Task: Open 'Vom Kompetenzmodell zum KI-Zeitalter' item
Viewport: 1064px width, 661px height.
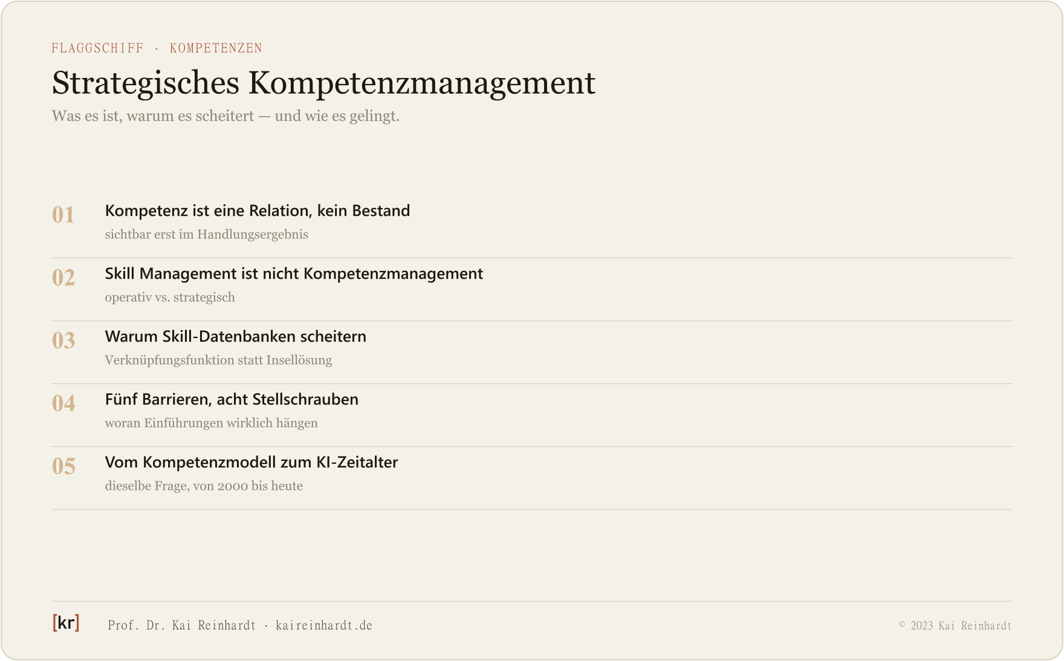Action: coord(251,462)
